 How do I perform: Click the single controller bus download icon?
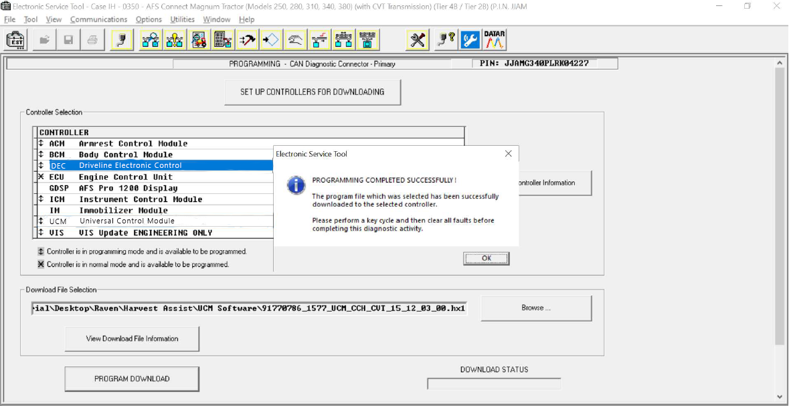coord(368,39)
